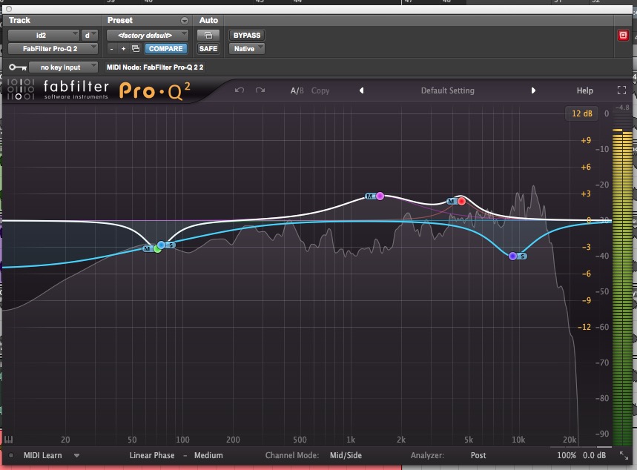Toggle the MIDI Learn indicator dot
The image size is (637, 470).
tap(11, 455)
